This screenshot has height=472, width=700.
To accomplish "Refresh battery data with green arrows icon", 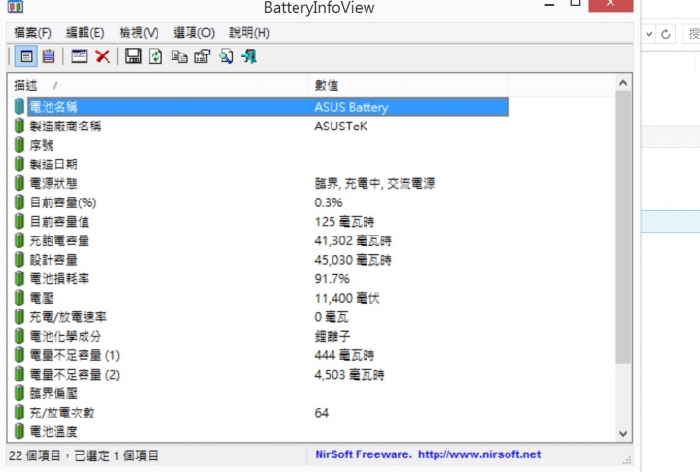I will [x=156, y=56].
